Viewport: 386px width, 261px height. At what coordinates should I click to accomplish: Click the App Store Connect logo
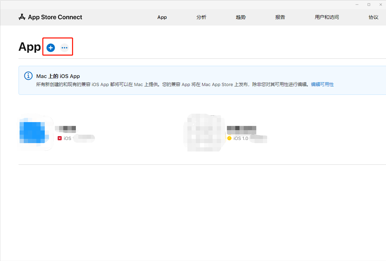point(50,17)
